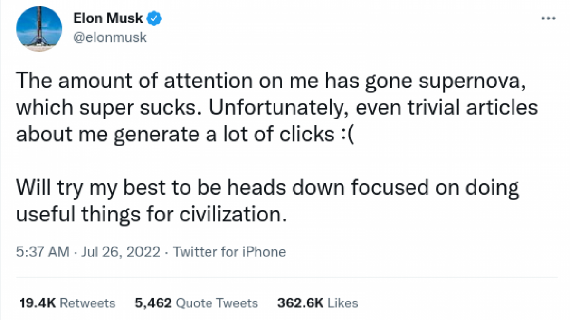The width and height of the screenshot is (570, 320).
Task: Click the display name Elon Musk
Action: click(108, 18)
